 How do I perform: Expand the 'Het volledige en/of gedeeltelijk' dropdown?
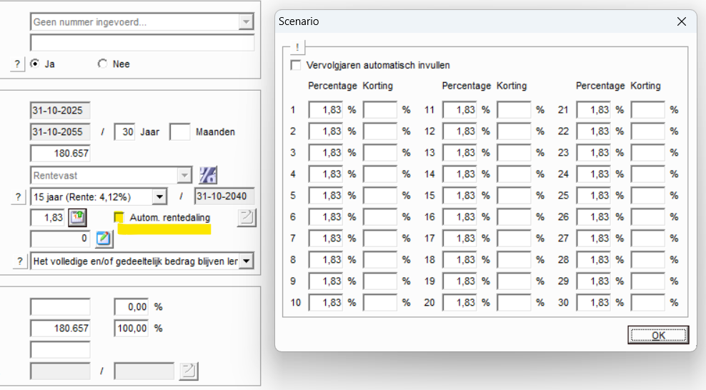tap(247, 261)
